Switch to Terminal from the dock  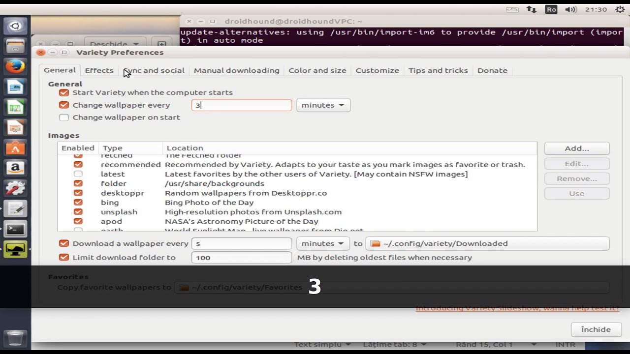pos(15,229)
